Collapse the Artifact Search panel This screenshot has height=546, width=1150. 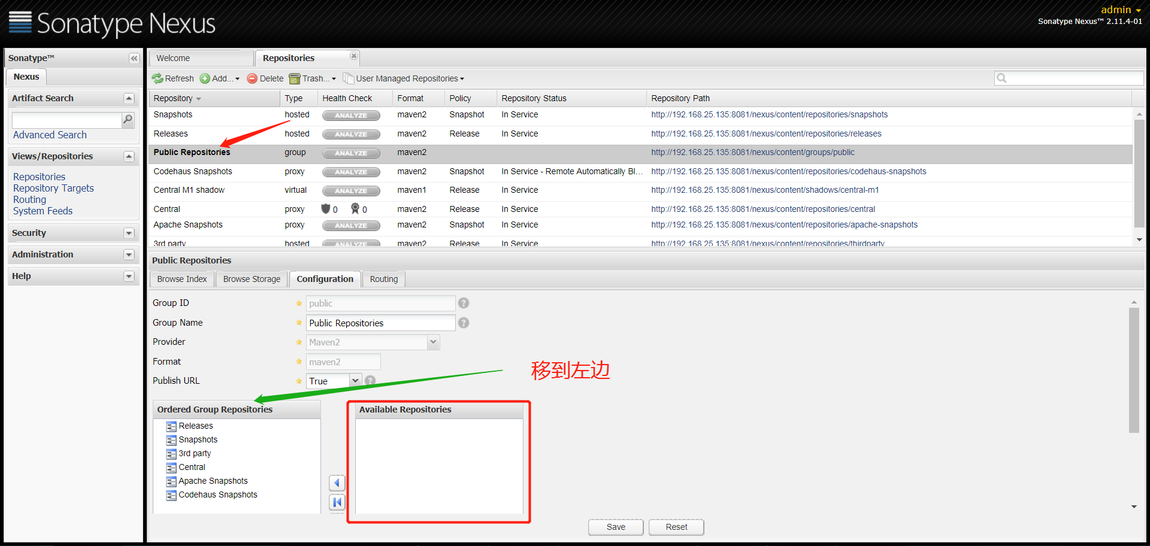click(x=129, y=98)
